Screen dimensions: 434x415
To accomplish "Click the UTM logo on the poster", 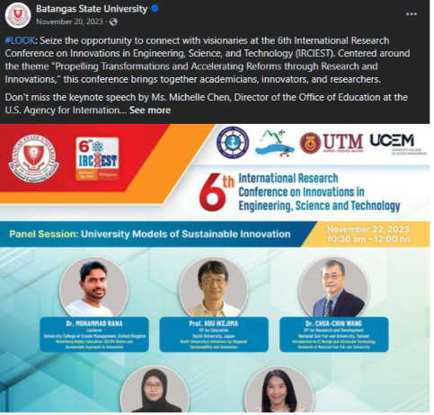I will (x=332, y=143).
